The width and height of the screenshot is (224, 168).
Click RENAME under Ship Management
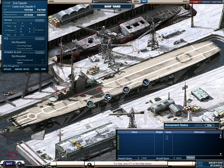[x=7, y=69]
